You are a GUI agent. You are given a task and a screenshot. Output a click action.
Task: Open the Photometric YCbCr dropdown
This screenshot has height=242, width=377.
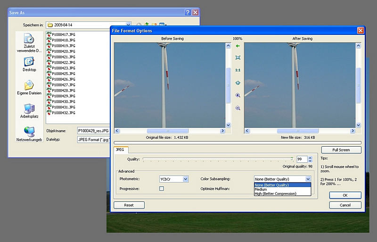point(185,179)
